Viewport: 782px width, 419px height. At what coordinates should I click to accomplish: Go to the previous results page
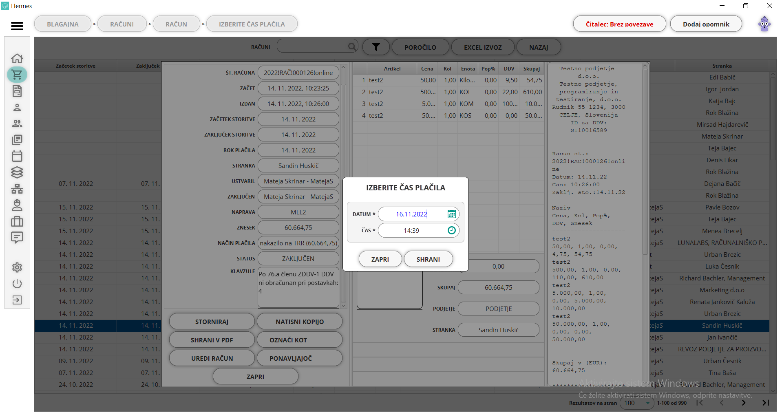[x=722, y=403]
